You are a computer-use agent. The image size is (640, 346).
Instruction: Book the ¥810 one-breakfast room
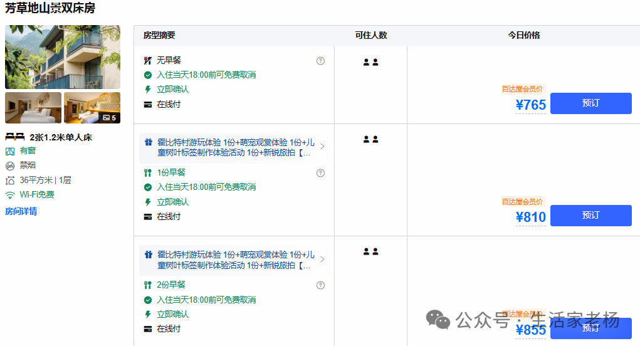590,216
